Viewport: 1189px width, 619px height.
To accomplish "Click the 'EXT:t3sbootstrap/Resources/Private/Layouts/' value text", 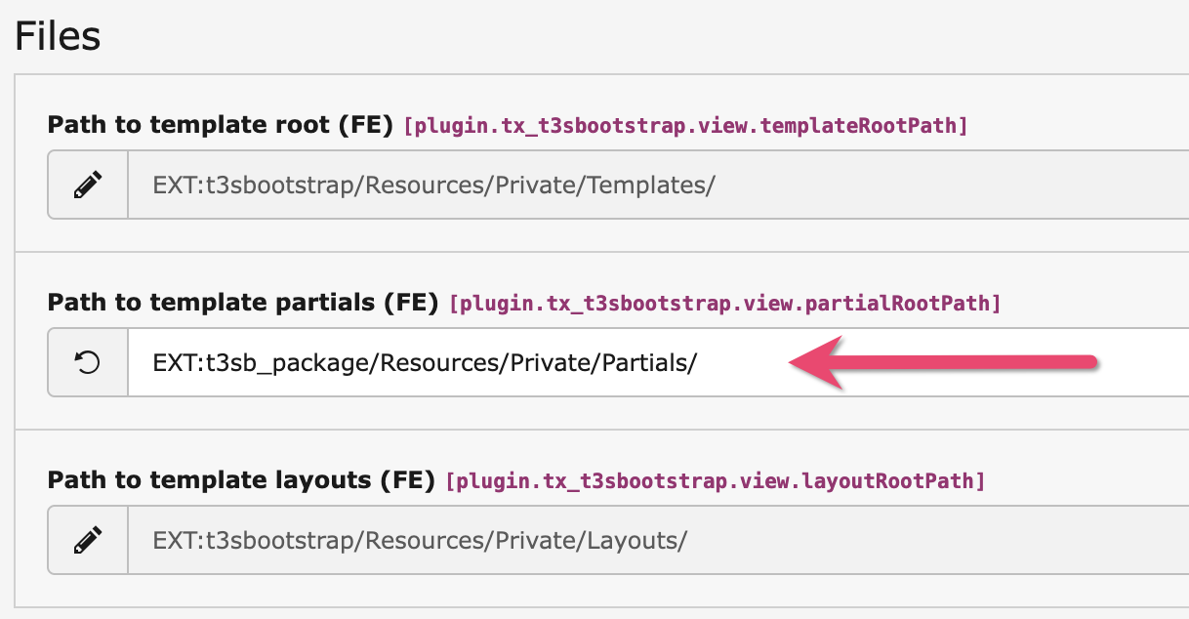I will (x=420, y=539).
